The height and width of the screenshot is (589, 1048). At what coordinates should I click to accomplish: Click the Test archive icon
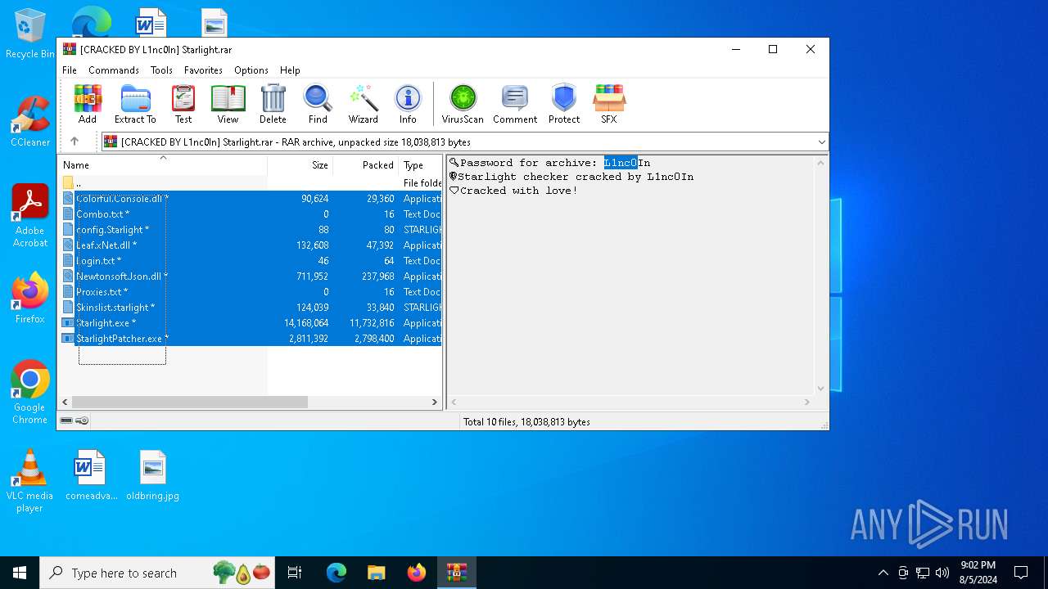183,104
